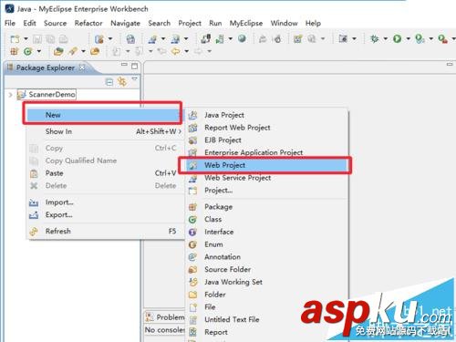Select Java Working Set in the submenu
456x342 pixels.
click(266, 282)
